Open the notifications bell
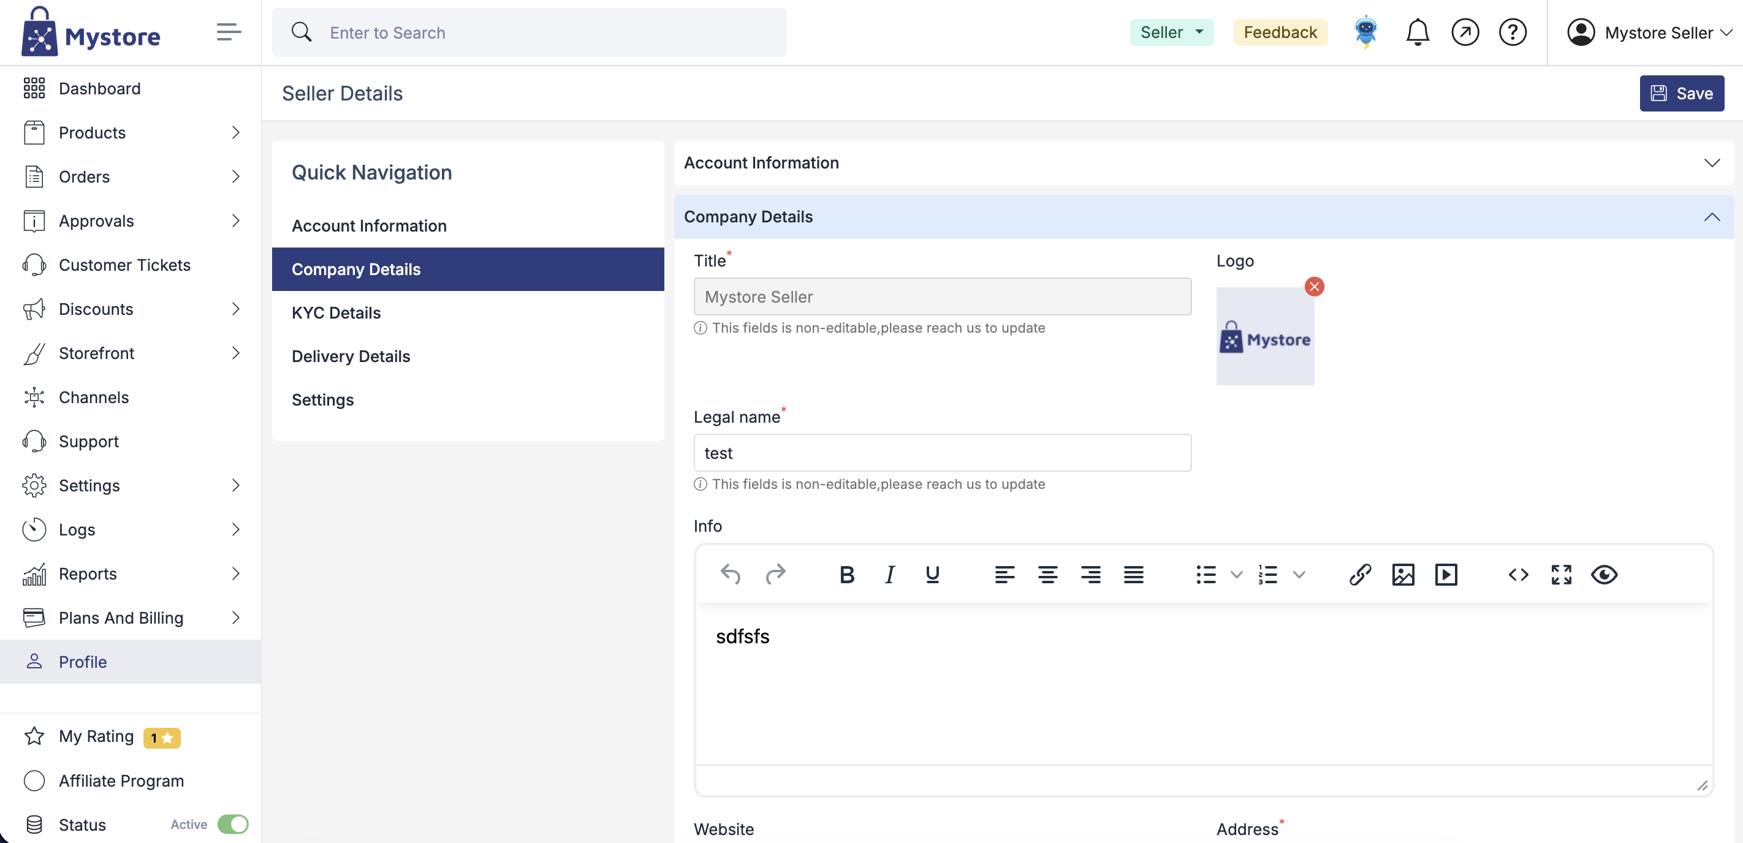 pos(1417,32)
